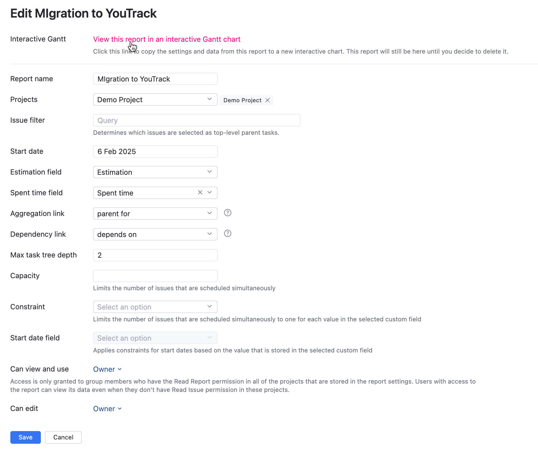Click the Report name text field
Screen dimensions: 538x459
tap(155, 79)
